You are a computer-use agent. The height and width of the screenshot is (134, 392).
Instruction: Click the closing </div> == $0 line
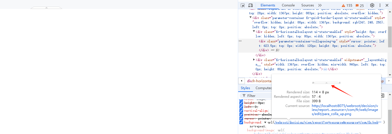click(269, 50)
